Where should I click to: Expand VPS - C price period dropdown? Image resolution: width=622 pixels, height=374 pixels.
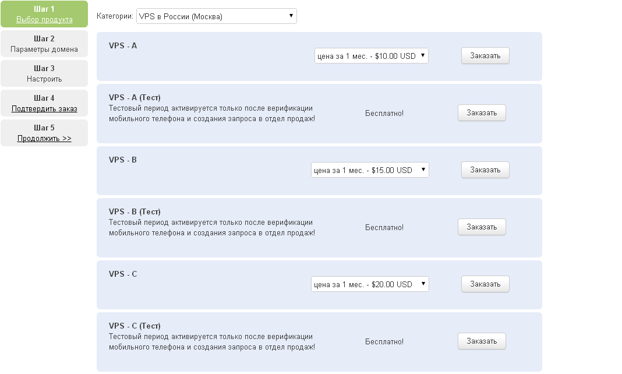coord(370,284)
